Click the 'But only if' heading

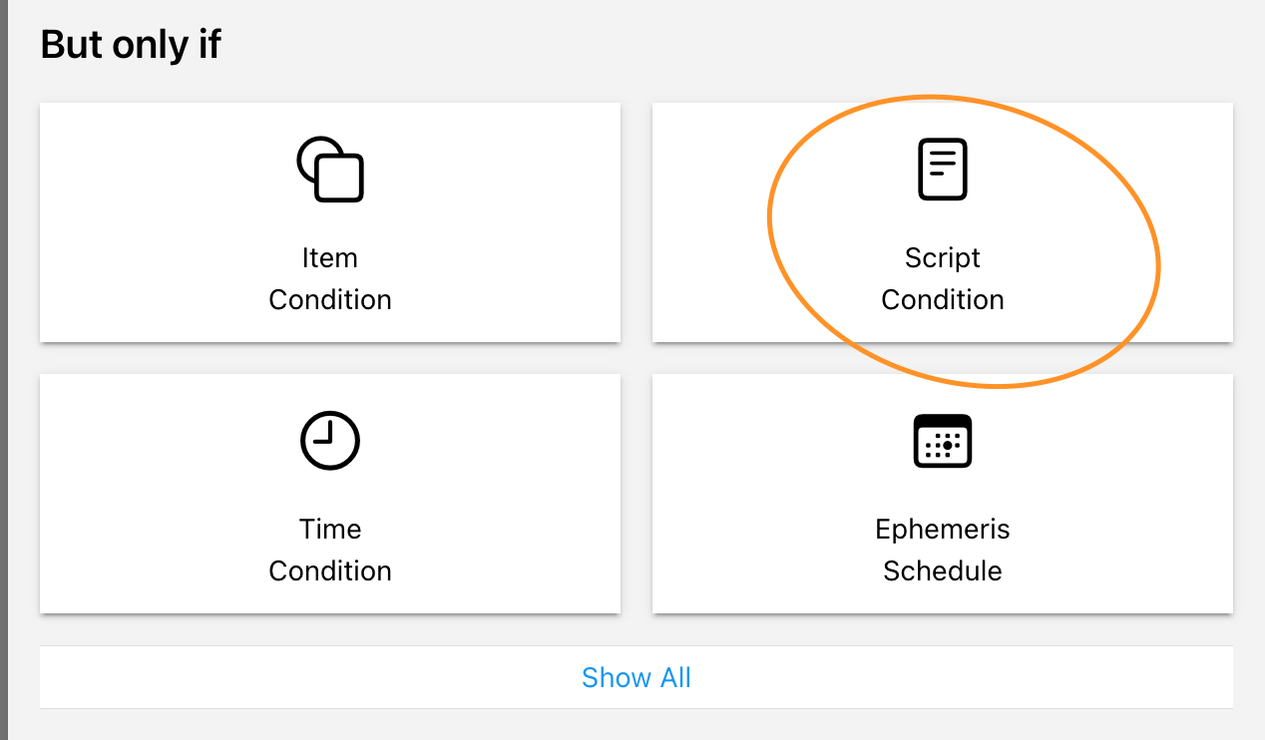131,45
